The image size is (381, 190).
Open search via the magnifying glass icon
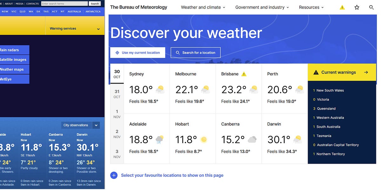pos(371,7)
